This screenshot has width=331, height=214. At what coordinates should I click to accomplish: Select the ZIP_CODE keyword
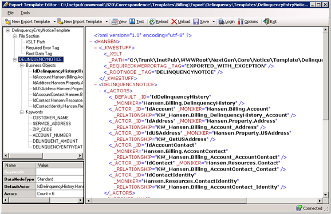coord(42,130)
